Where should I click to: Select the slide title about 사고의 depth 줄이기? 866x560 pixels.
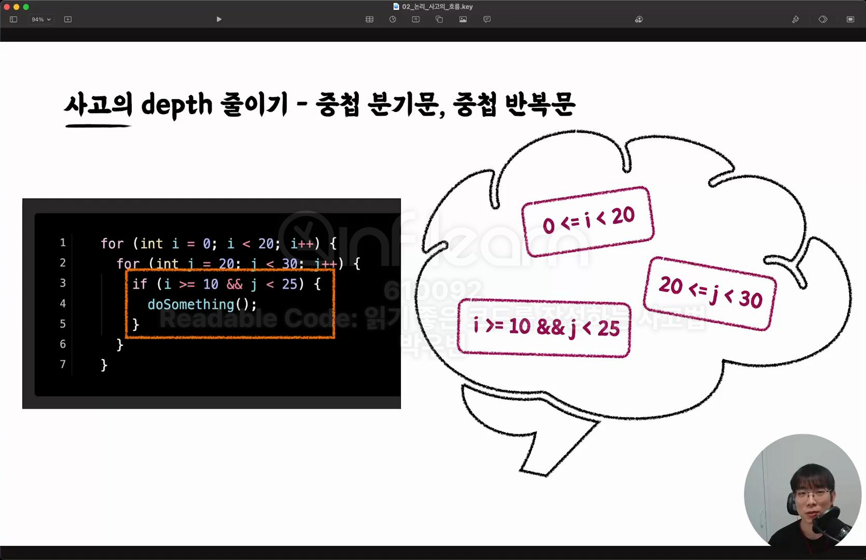(319, 105)
